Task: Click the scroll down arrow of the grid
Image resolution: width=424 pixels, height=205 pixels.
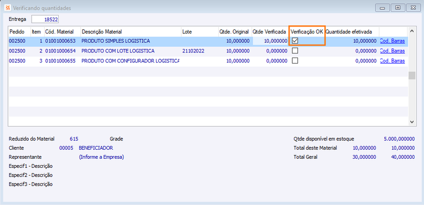Action: pyautogui.click(x=412, y=122)
